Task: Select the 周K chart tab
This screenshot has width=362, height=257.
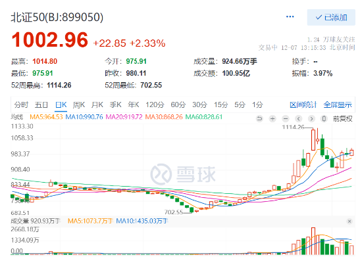Action: click(x=79, y=105)
